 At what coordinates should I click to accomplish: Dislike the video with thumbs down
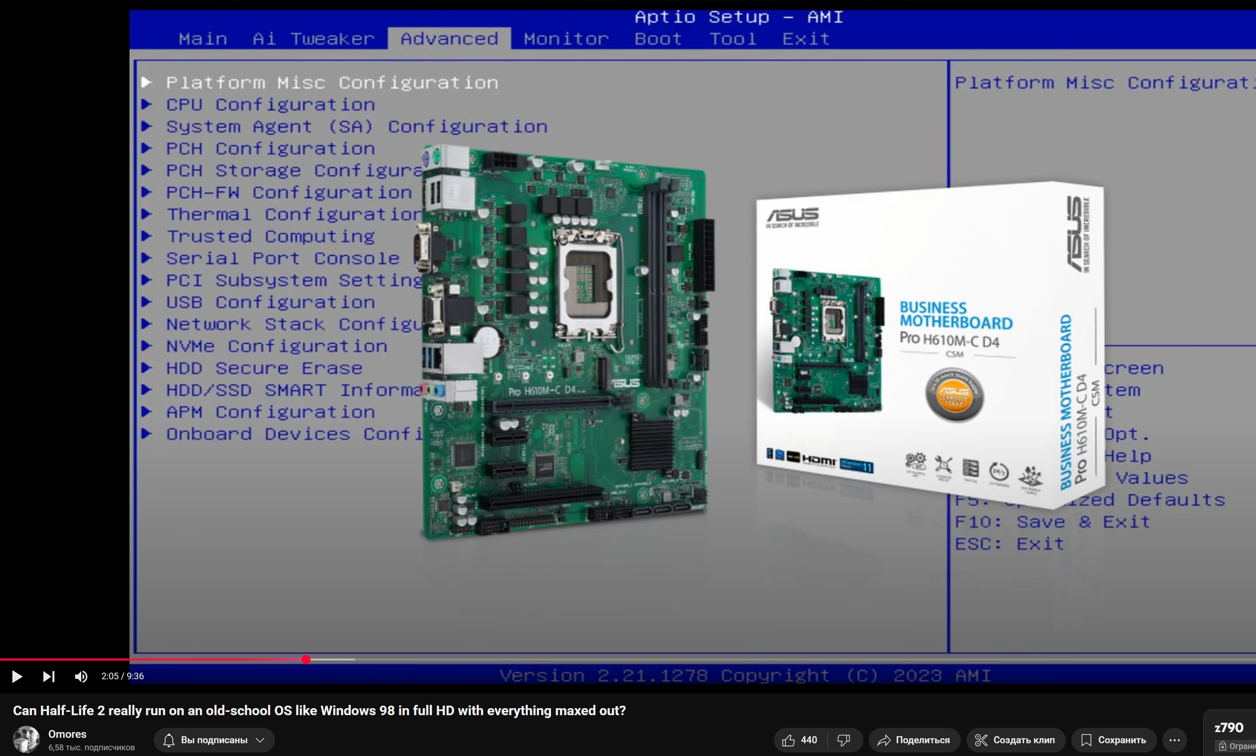click(x=844, y=740)
